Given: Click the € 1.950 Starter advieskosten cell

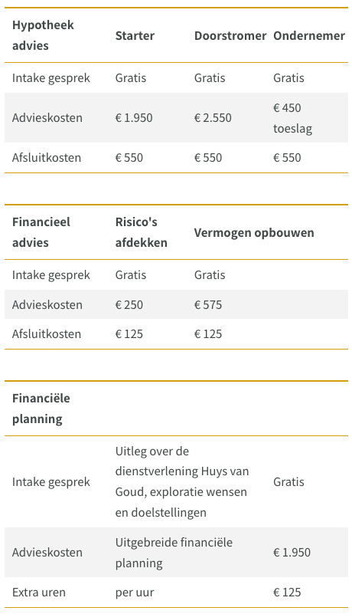Looking at the screenshot, I should coord(134,118).
